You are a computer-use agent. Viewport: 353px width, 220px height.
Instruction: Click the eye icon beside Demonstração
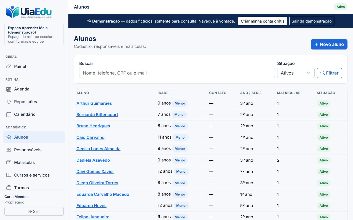pyautogui.click(x=89, y=21)
